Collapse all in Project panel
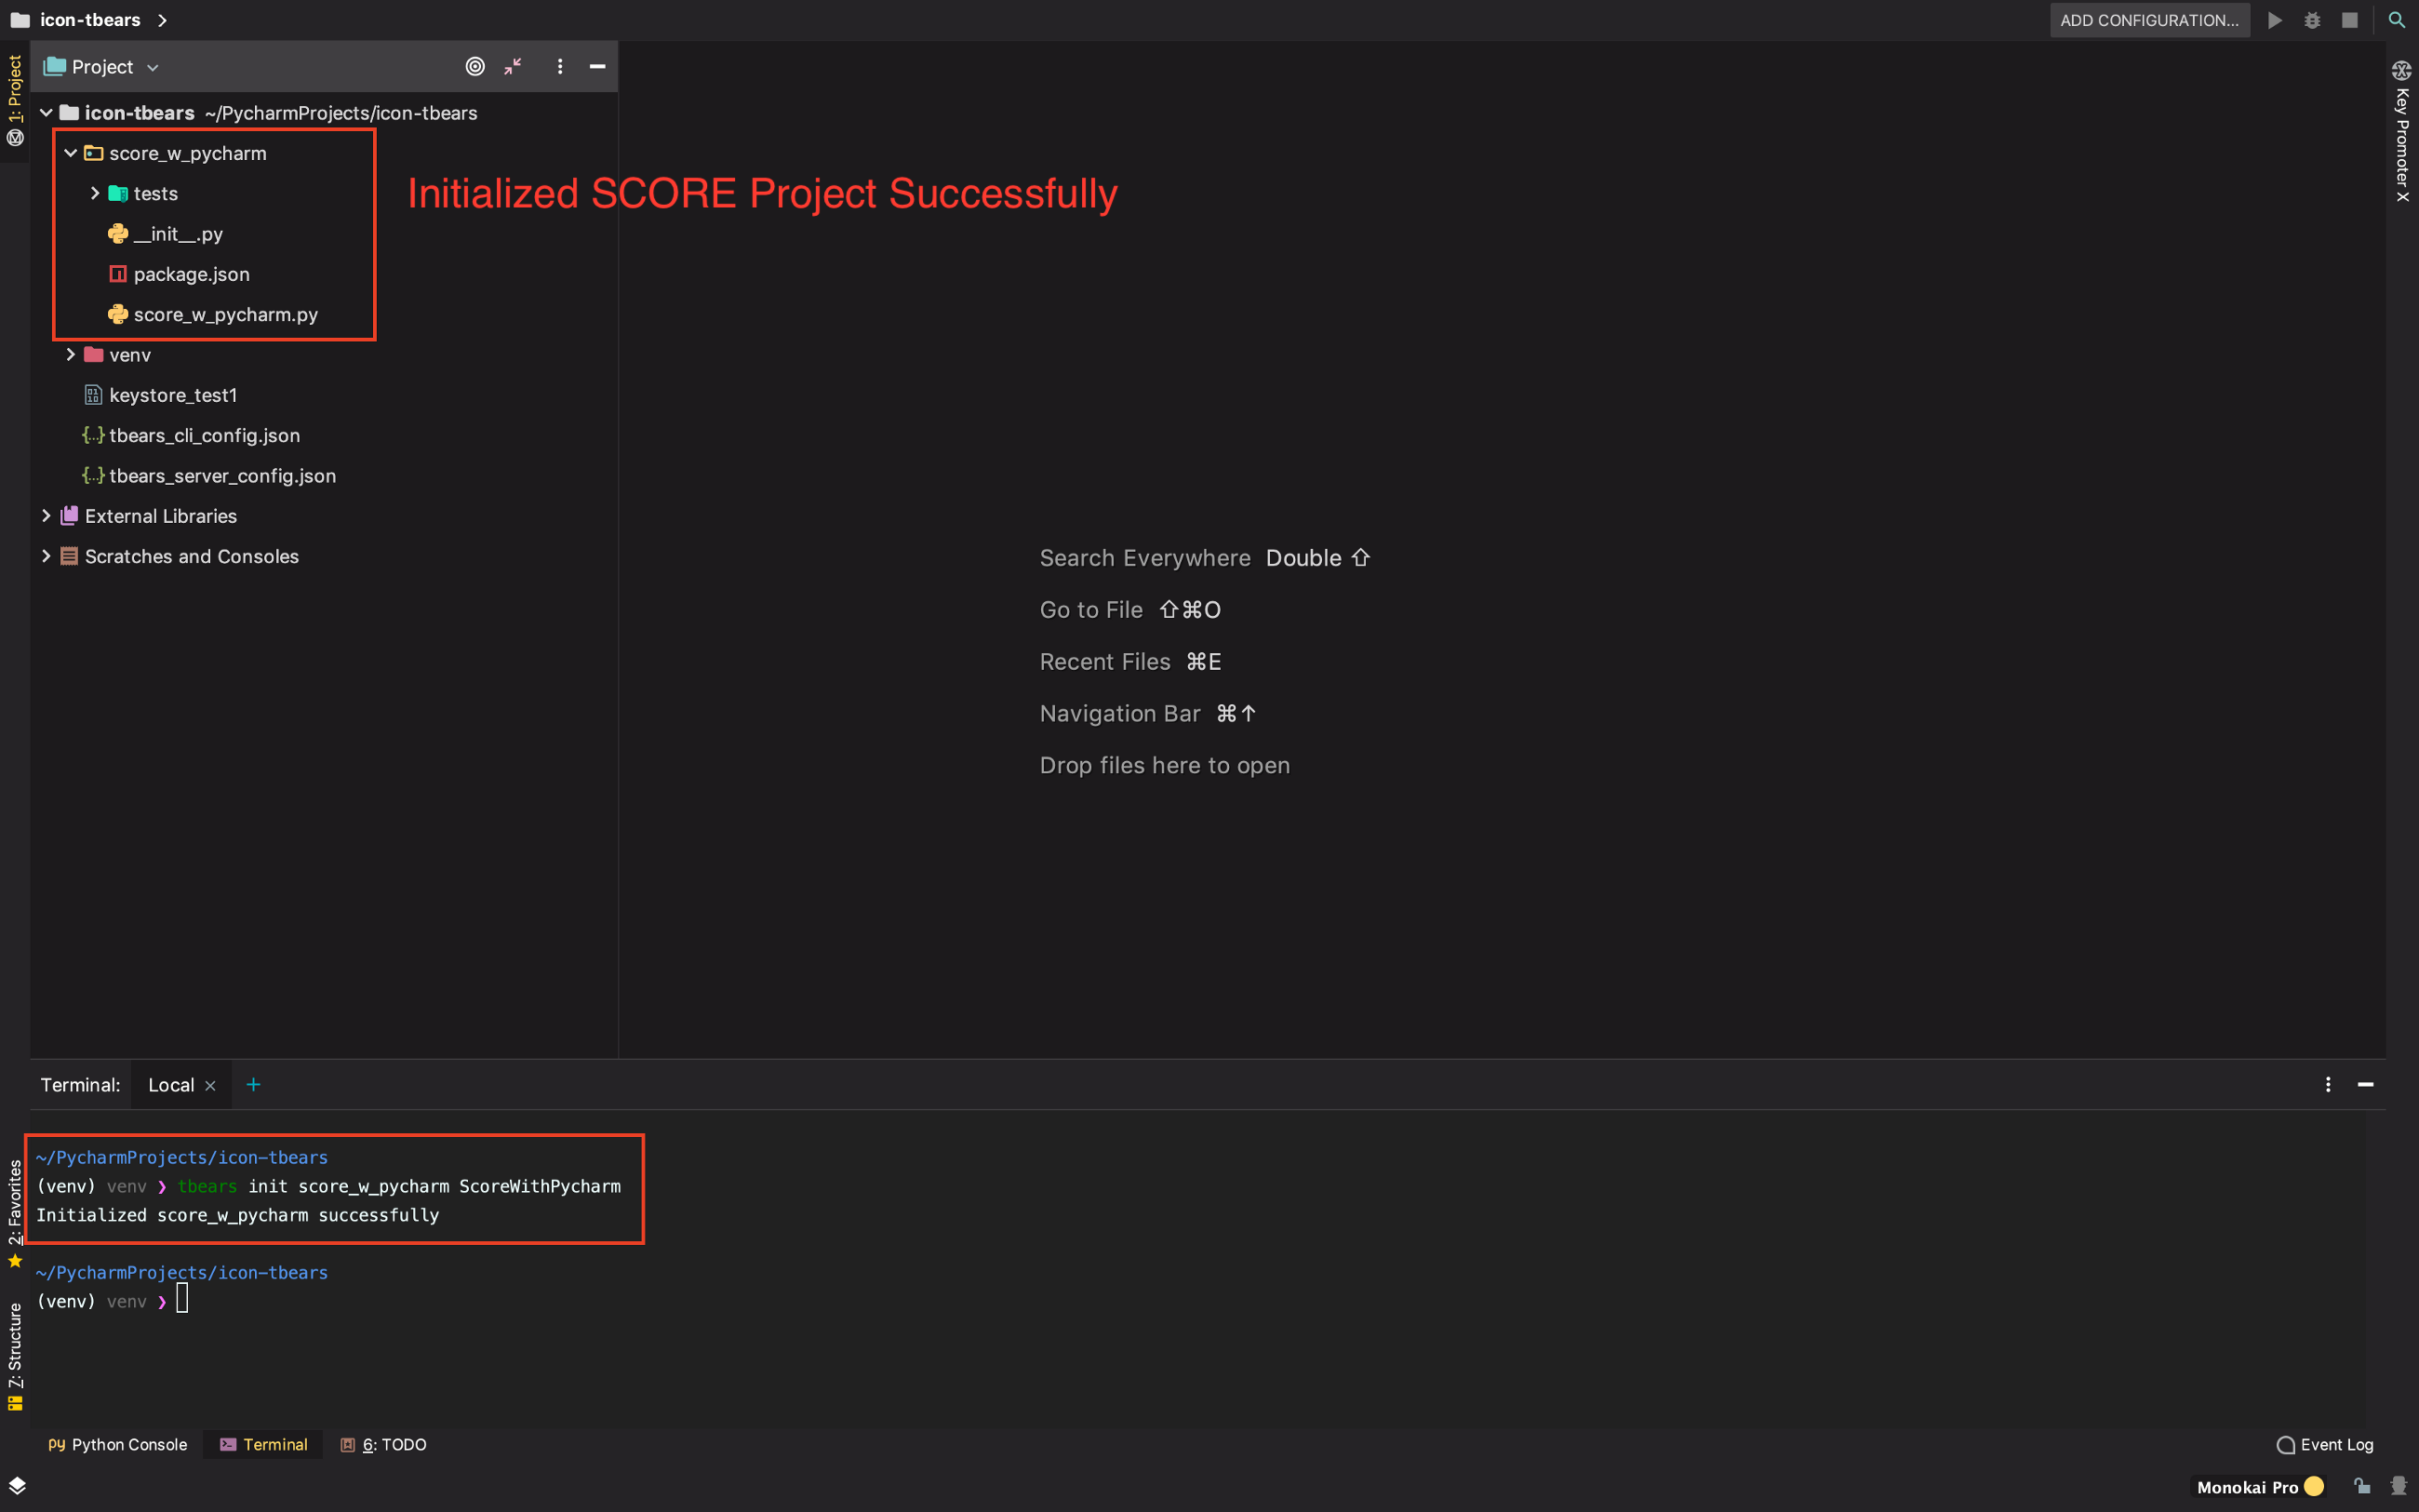2419x1512 pixels. pyautogui.click(x=513, y=67)
